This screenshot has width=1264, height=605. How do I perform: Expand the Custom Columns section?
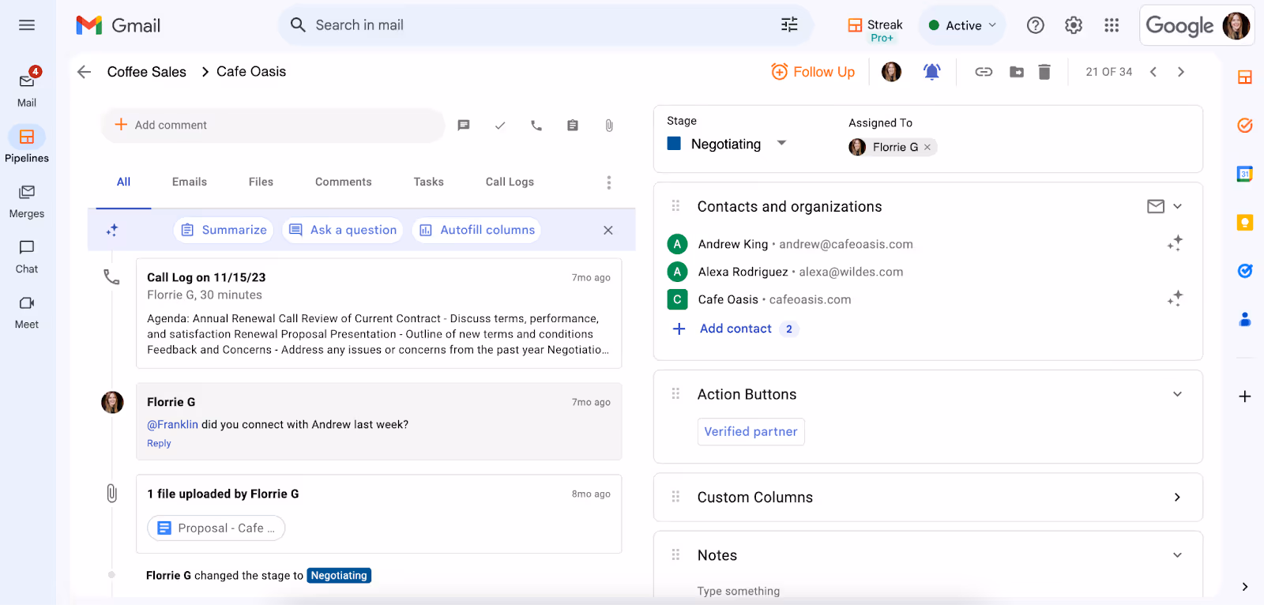1177,497
